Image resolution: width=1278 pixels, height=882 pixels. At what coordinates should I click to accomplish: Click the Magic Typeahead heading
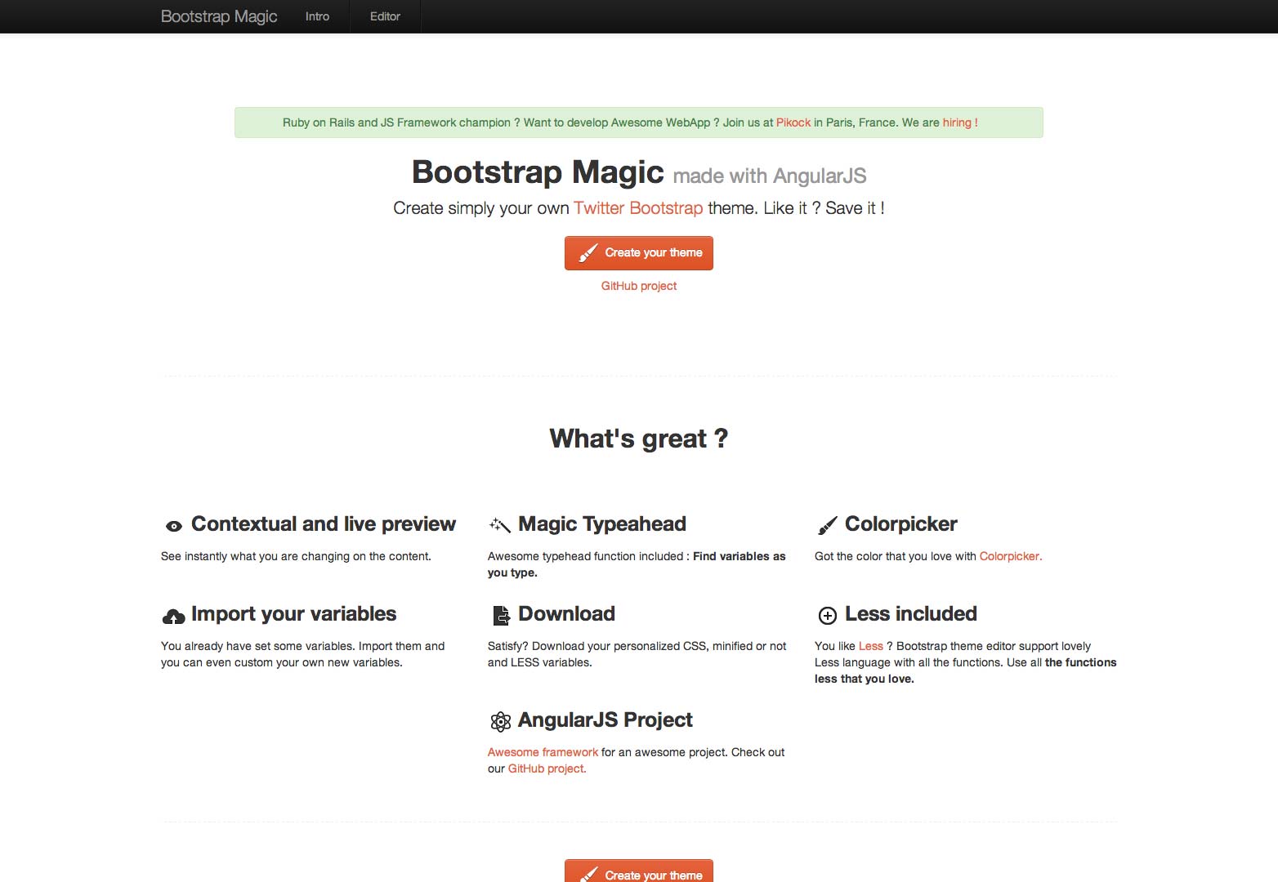pos(602,524)
